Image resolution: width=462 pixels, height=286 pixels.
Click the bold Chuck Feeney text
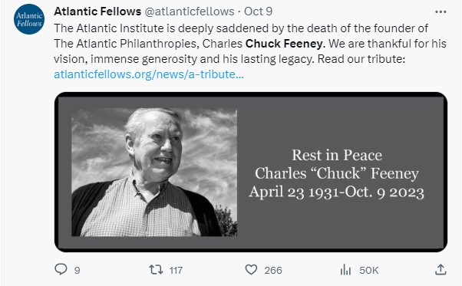coord(284,44)
